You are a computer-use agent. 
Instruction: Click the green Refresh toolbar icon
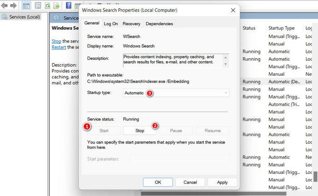(47, 5)
